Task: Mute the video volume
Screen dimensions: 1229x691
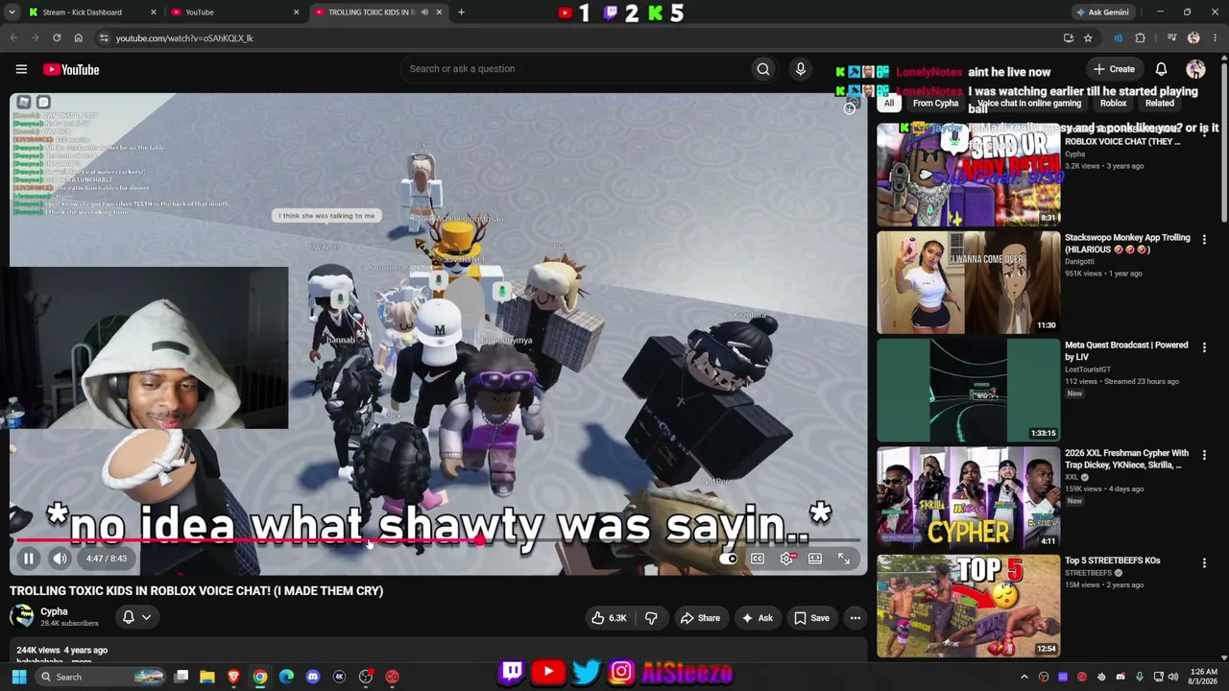Action: click(60, 559)
